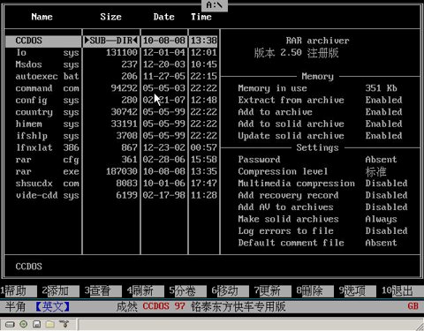Click the Default comment file setting

point(317,243)
